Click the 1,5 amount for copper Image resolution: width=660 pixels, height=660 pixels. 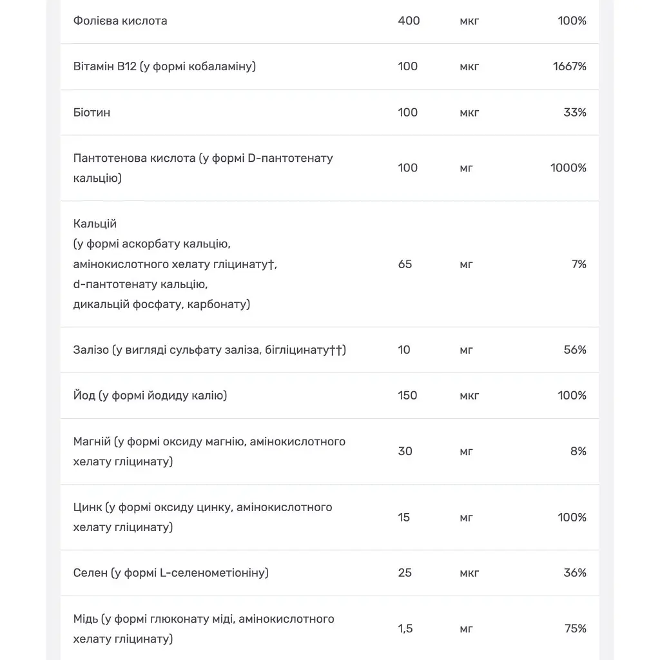click(405, 628)
